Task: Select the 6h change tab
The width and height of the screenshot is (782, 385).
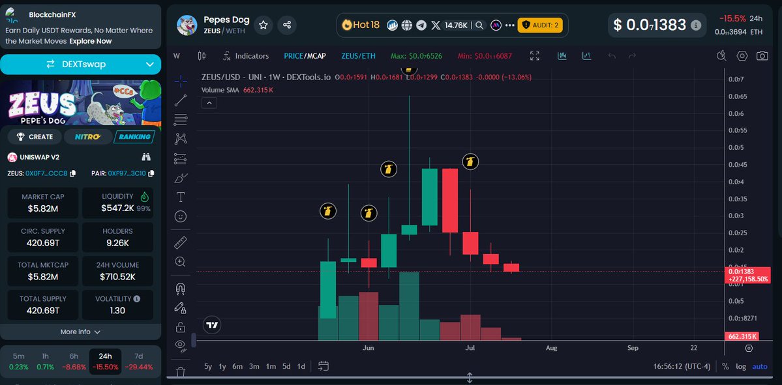Action: (x=74, y=362)
